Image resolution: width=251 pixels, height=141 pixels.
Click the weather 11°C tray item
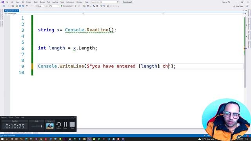coord(206,139)
